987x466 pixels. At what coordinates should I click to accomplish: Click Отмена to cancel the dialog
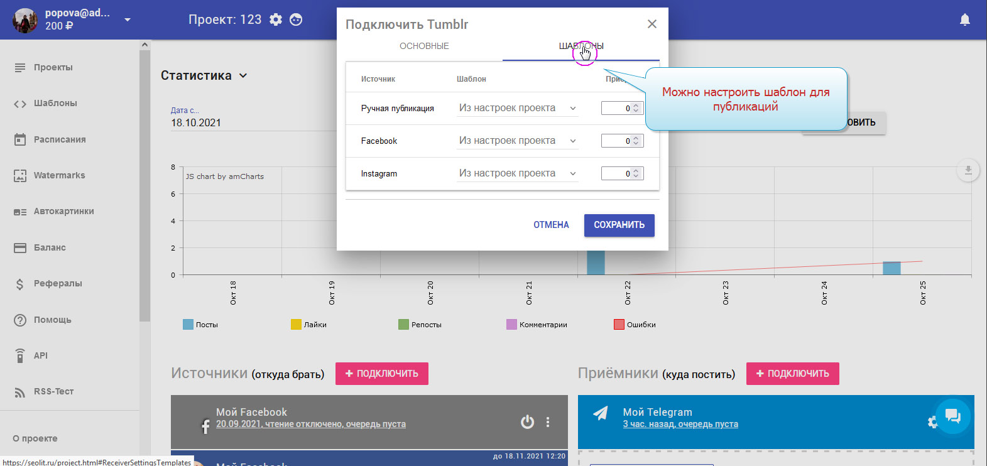551,225
